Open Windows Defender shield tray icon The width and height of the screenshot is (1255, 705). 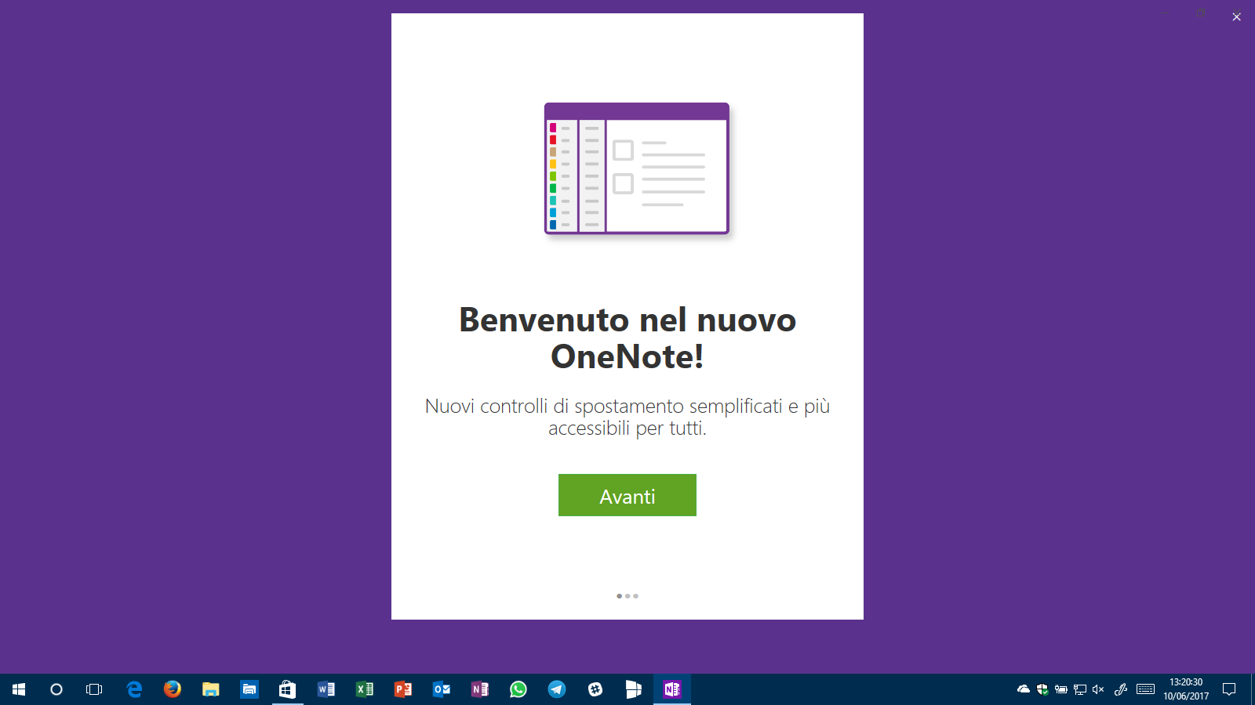click(1042, 689)
